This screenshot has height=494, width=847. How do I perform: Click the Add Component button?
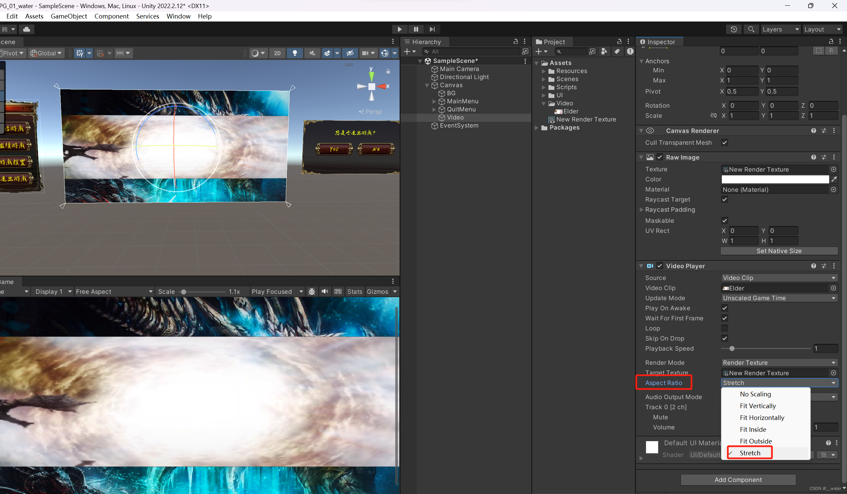738,480
